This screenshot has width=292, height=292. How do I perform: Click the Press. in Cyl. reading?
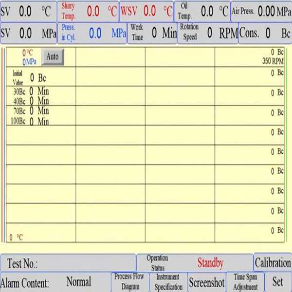[95, 33]
